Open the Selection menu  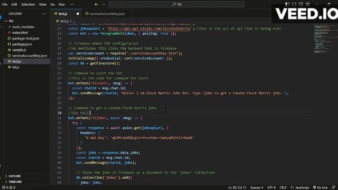(x=28, y=4)
